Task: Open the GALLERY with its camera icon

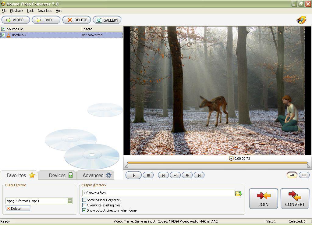Action: click(x=99, y=20)
